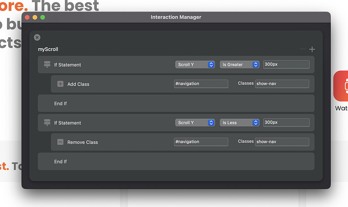Minimize the Interaction Manager window with the yellow button
This screenshot has width=348, height=207.
(x=35, y=17)
